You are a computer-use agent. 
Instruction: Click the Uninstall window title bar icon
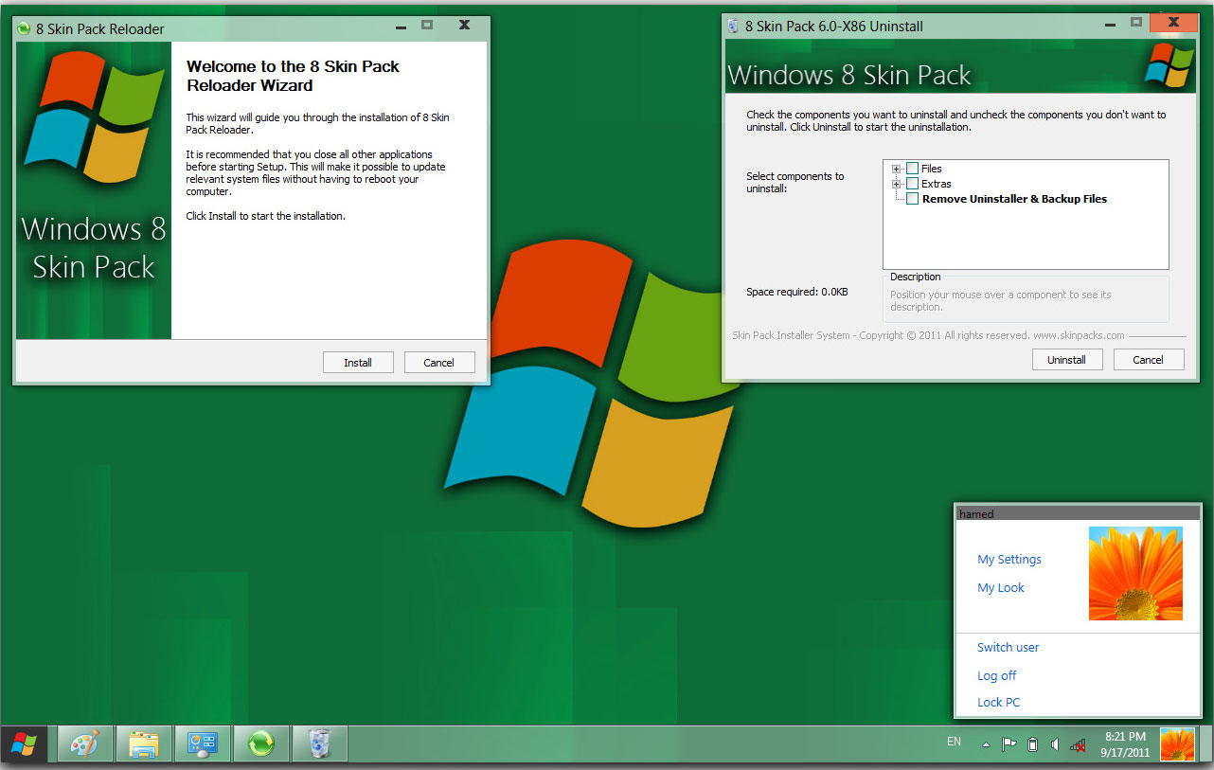coord(733,26)
